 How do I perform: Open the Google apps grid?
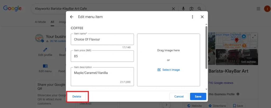point(258,9)
